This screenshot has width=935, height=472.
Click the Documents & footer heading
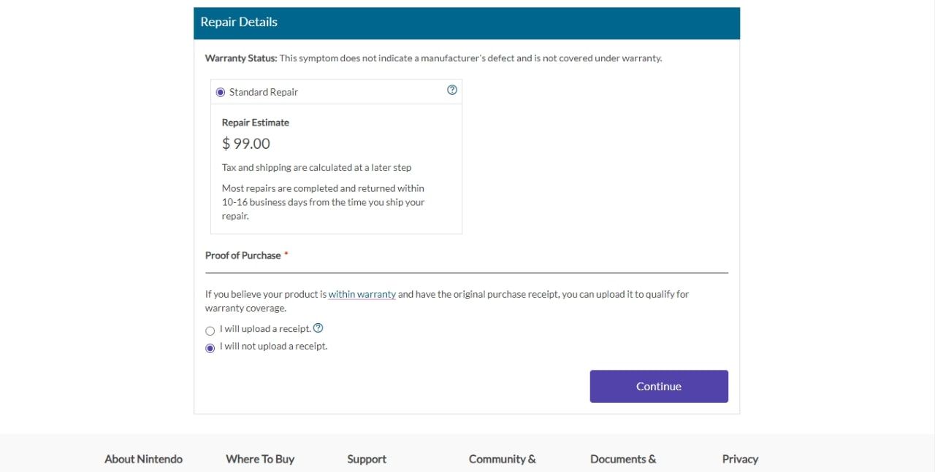pyautogui.click(x=623, y=459)
